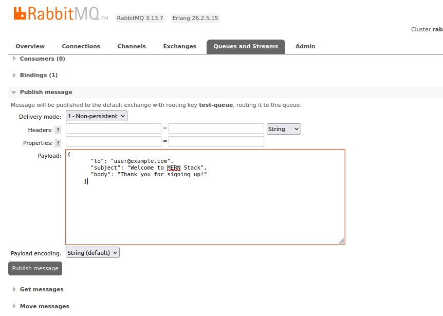Open the header type String dropdown
The width and height of the screenshot is (443, 316).
coord(284,129)
